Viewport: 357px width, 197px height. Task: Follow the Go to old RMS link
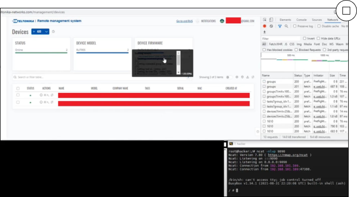[184, 21]
